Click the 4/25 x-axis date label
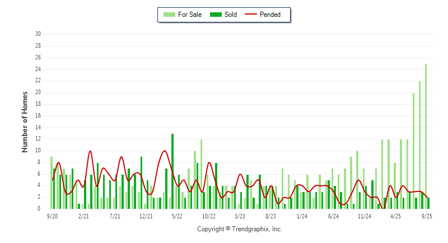Screen dimensions: 448x243 click(x=395, y=216)
